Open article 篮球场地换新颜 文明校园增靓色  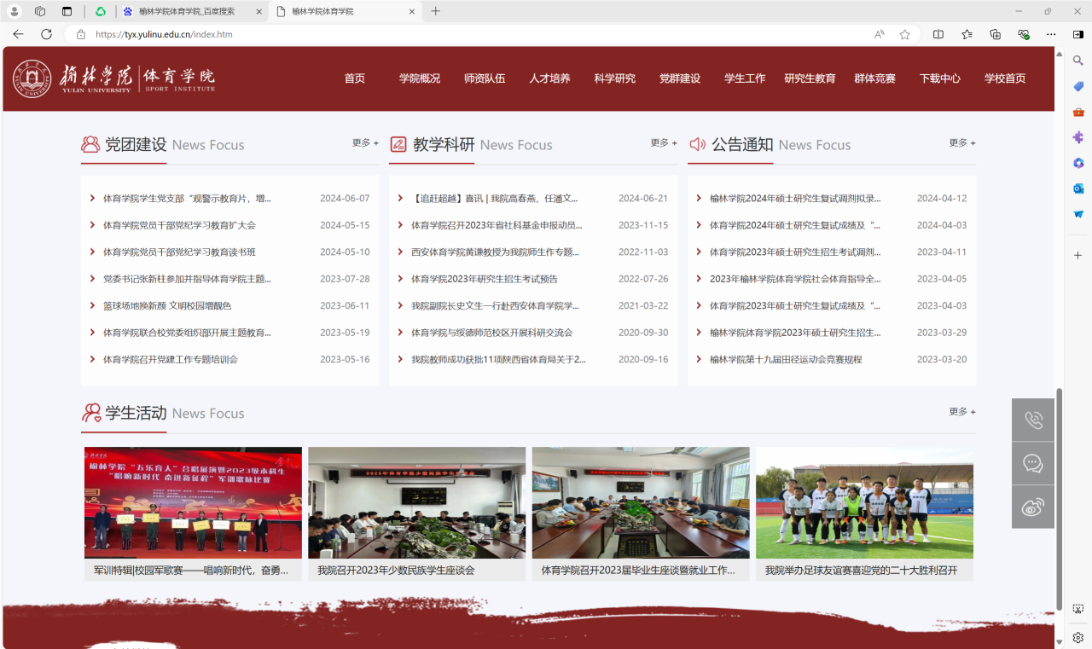pos(167,306)
